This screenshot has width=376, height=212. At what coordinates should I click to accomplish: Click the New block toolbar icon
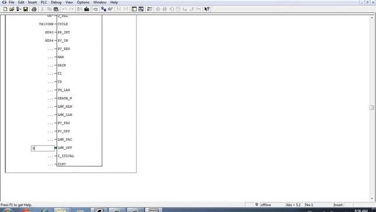(x=5, y=9)
